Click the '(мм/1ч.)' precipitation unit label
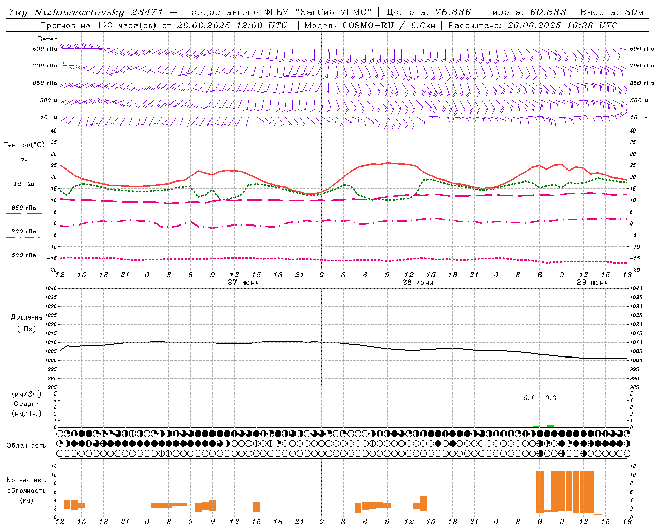 point(27,414)
